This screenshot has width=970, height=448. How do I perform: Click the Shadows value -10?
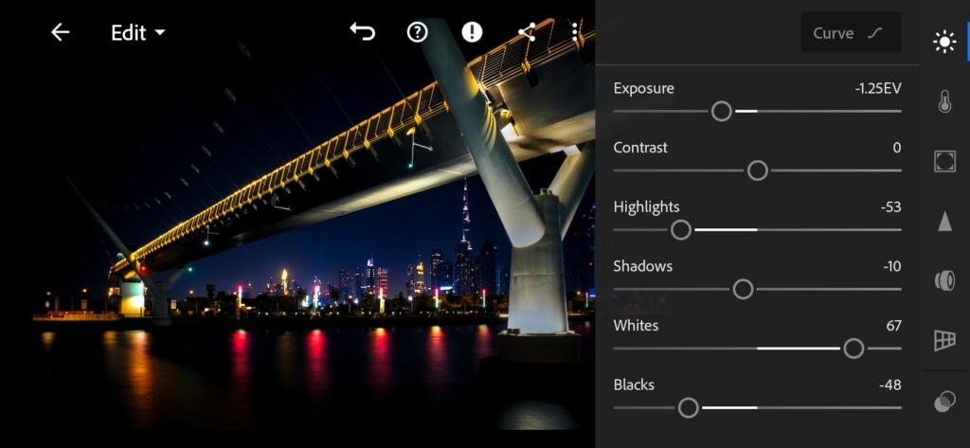[x=892, y=267]
